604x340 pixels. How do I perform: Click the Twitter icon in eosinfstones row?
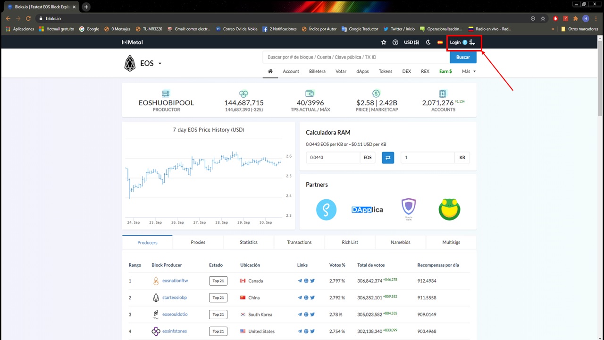[312, 331]
